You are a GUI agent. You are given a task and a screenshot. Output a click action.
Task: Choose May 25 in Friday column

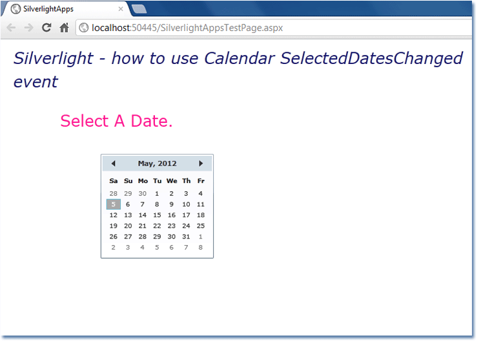point(201,226)
